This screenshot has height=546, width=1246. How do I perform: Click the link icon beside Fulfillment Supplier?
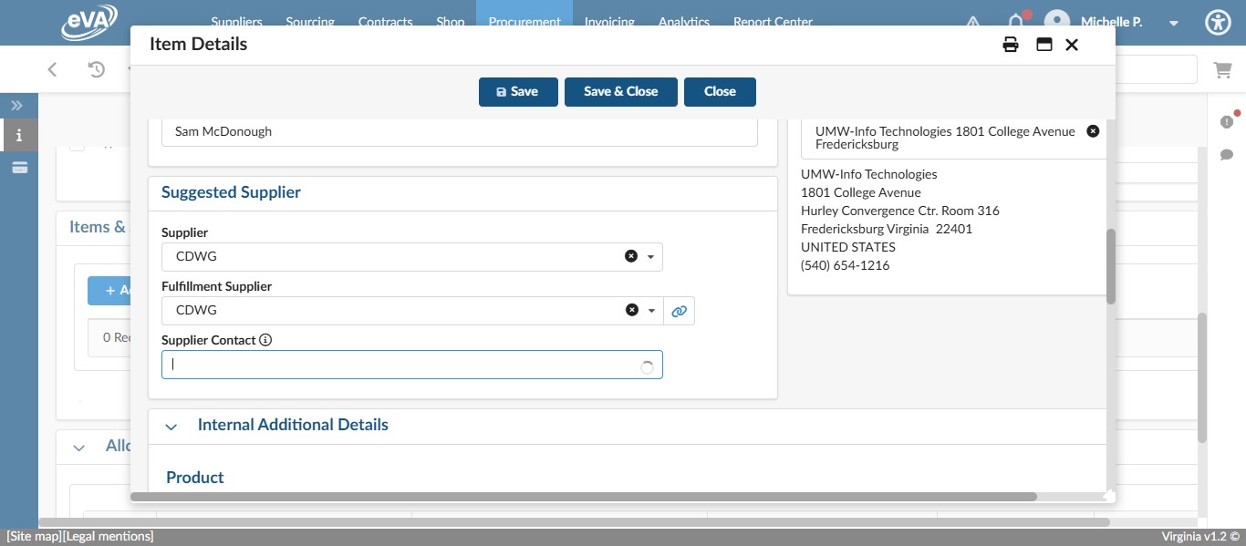(x=679, y=311)
